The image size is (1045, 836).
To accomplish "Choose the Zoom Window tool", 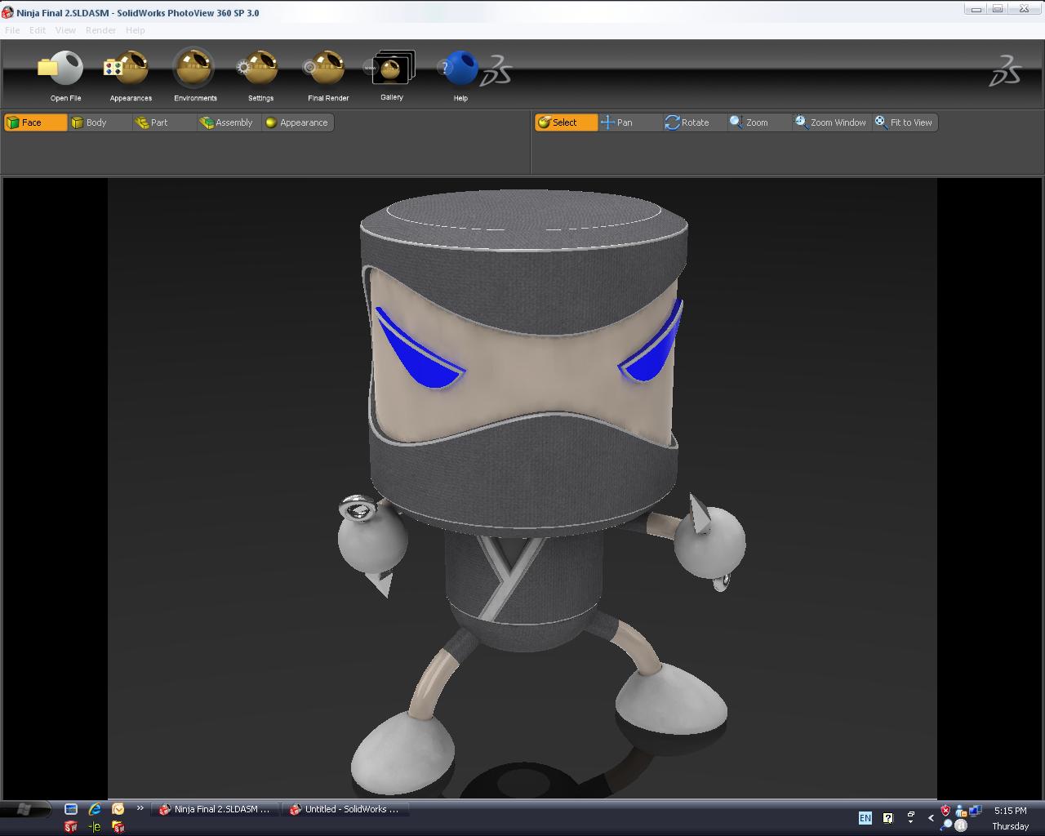I will [831, 122].
